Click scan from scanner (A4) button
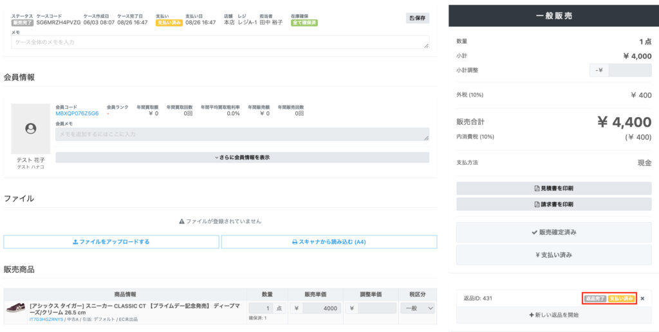This screenshot has width=659, height=332. point(329,242)
